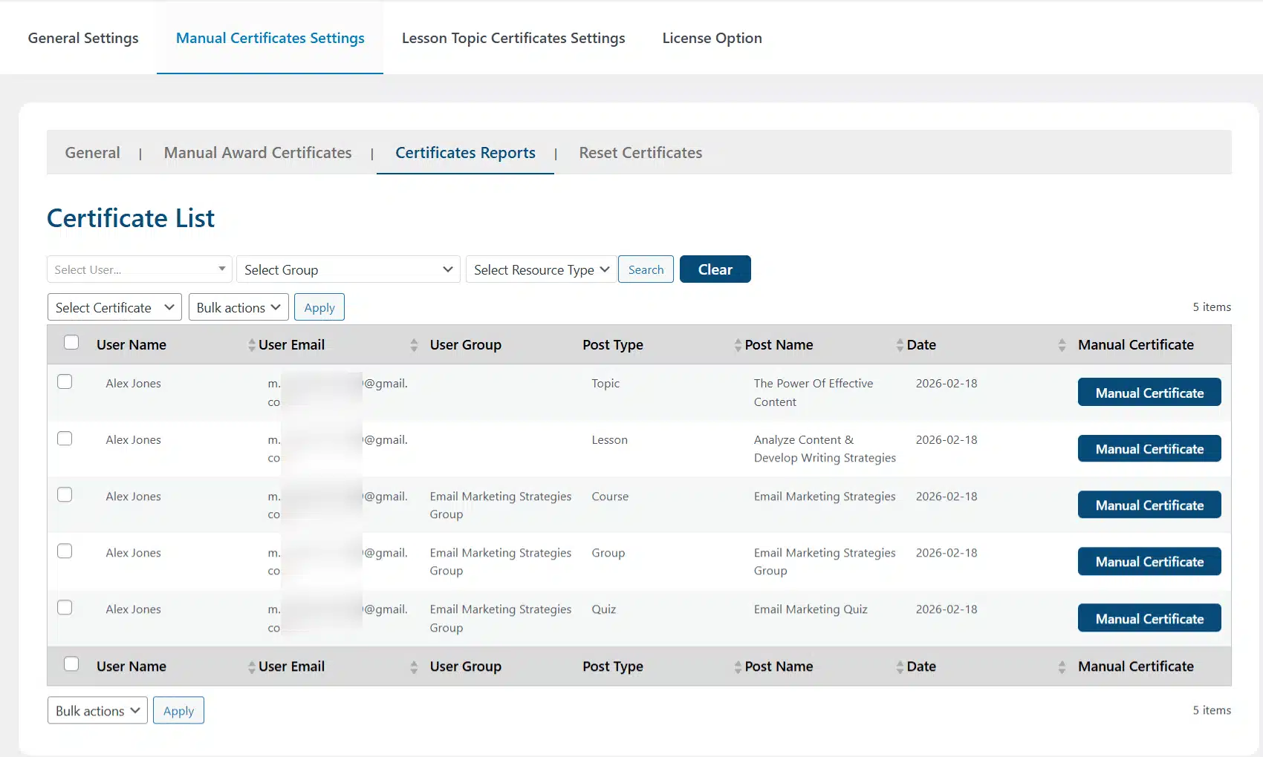Click the top '5 items' count
Image resolution: width=1263 pixels, height=757 pixels.
[x=1212, y=307]
